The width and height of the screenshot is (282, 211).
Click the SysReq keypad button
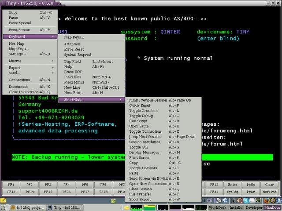point(233,192)
